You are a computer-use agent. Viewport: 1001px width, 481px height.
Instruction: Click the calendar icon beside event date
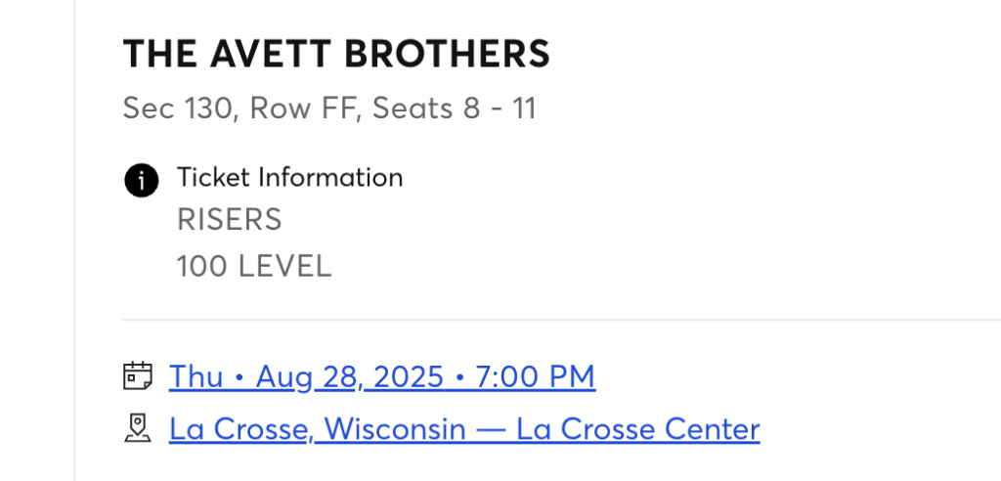tap(137, 375)
